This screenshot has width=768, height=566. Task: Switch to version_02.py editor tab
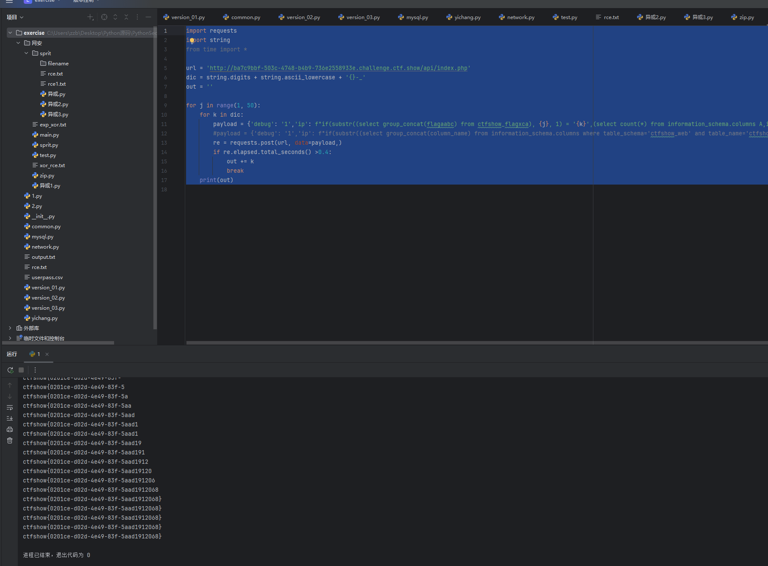click(x=299, y=17)
